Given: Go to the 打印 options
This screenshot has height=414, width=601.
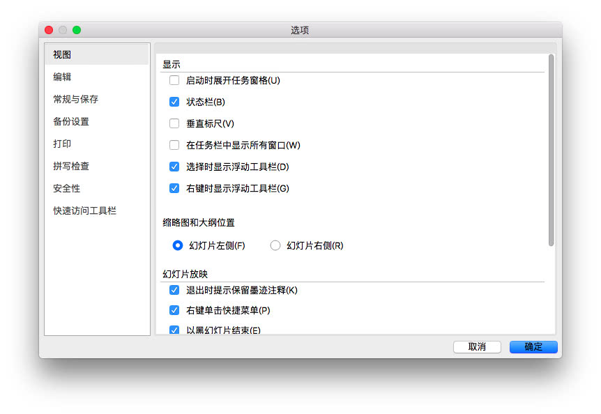Looking at the screenshot, I should (97, 144).
